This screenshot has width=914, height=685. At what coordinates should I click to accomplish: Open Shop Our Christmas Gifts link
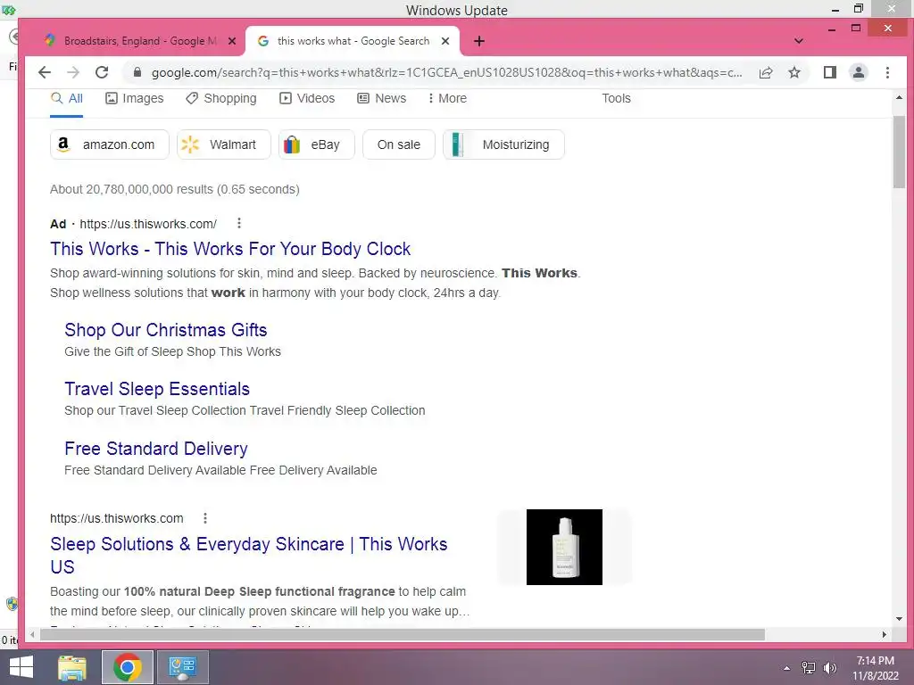tap(165, 330)
